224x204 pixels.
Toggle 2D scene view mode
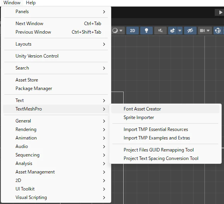click(x=133, y=31)
